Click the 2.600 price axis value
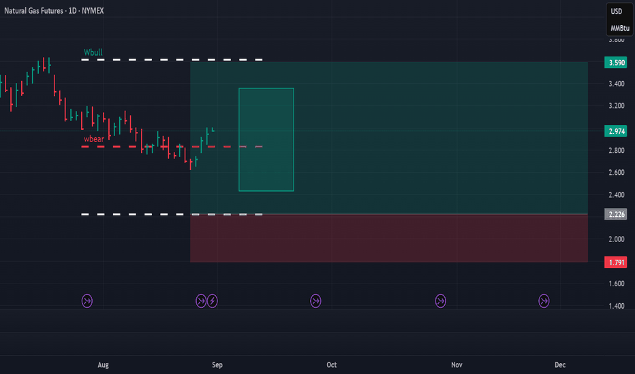Viewport: 635px width, 374px height. 617,173
